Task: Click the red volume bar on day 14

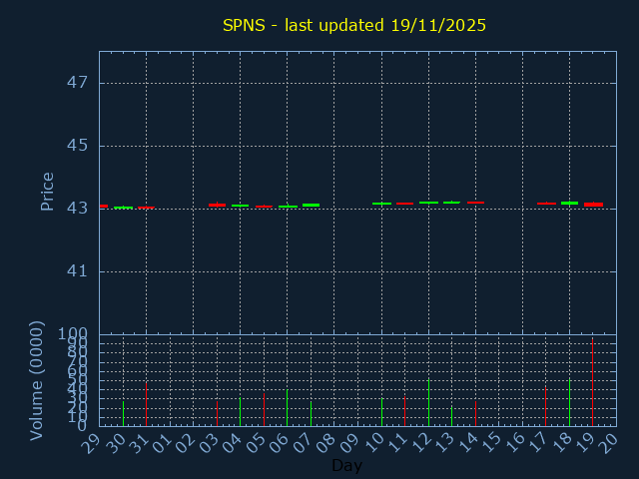Action: pyautogui.click(x=475, y=413)
